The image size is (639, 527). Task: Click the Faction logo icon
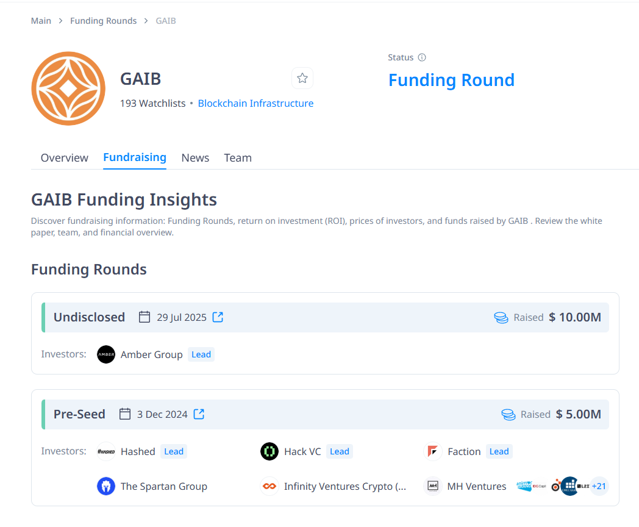pyautogui.click(x=432, y=451)
